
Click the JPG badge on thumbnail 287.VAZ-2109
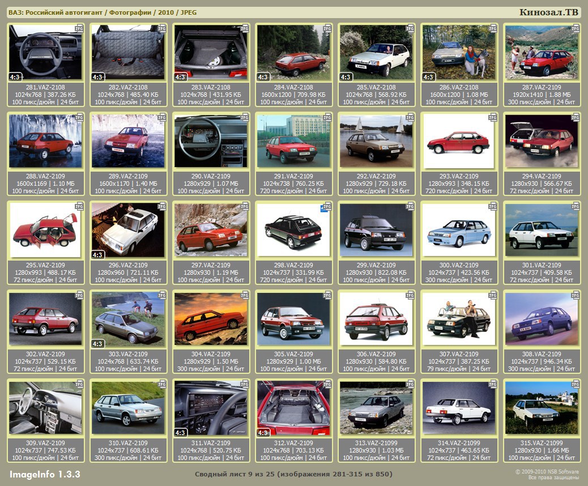(576, 28)
